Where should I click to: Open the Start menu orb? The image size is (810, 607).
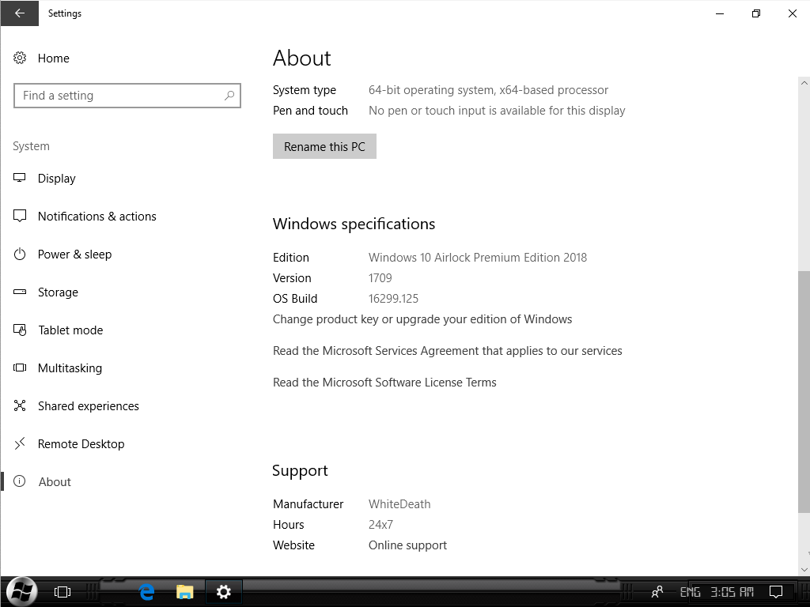(21, 591)
